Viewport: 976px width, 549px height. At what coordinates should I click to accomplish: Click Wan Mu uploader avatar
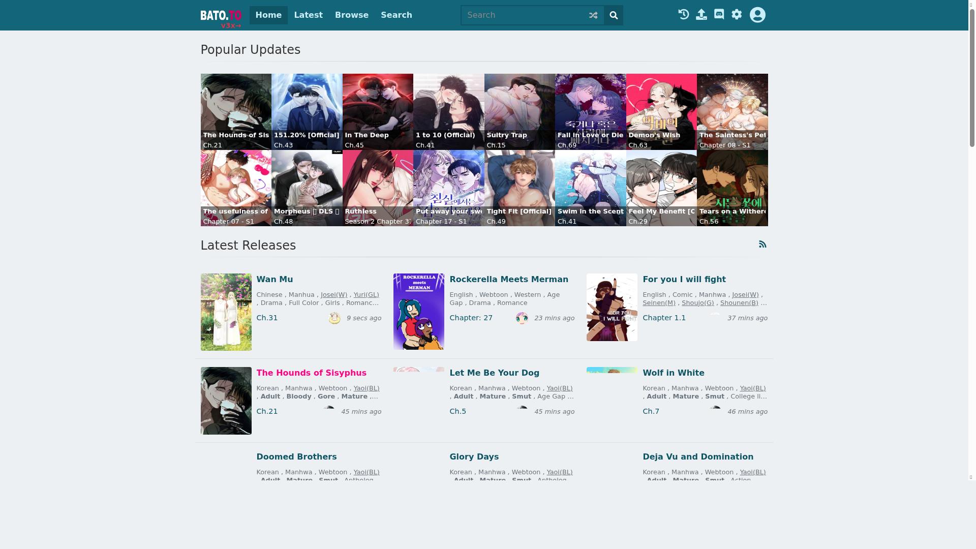pyautogui.click(x=334, y=318)
